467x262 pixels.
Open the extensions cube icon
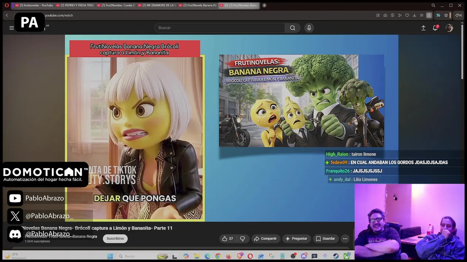coord(446,15)
